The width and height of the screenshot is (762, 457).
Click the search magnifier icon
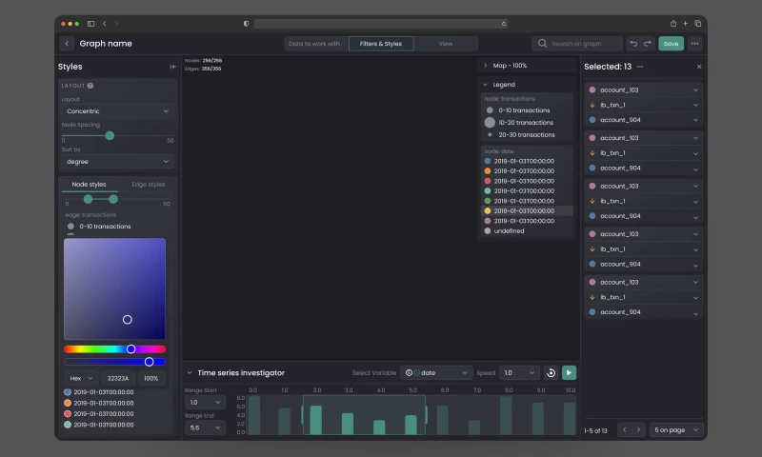pos(542,44)
